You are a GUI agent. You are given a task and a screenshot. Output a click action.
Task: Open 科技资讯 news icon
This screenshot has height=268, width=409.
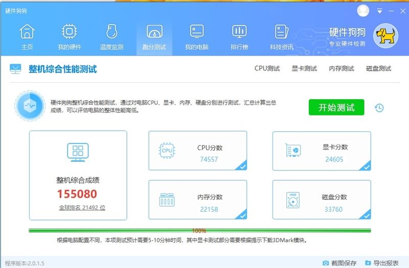tap(282, 32)
